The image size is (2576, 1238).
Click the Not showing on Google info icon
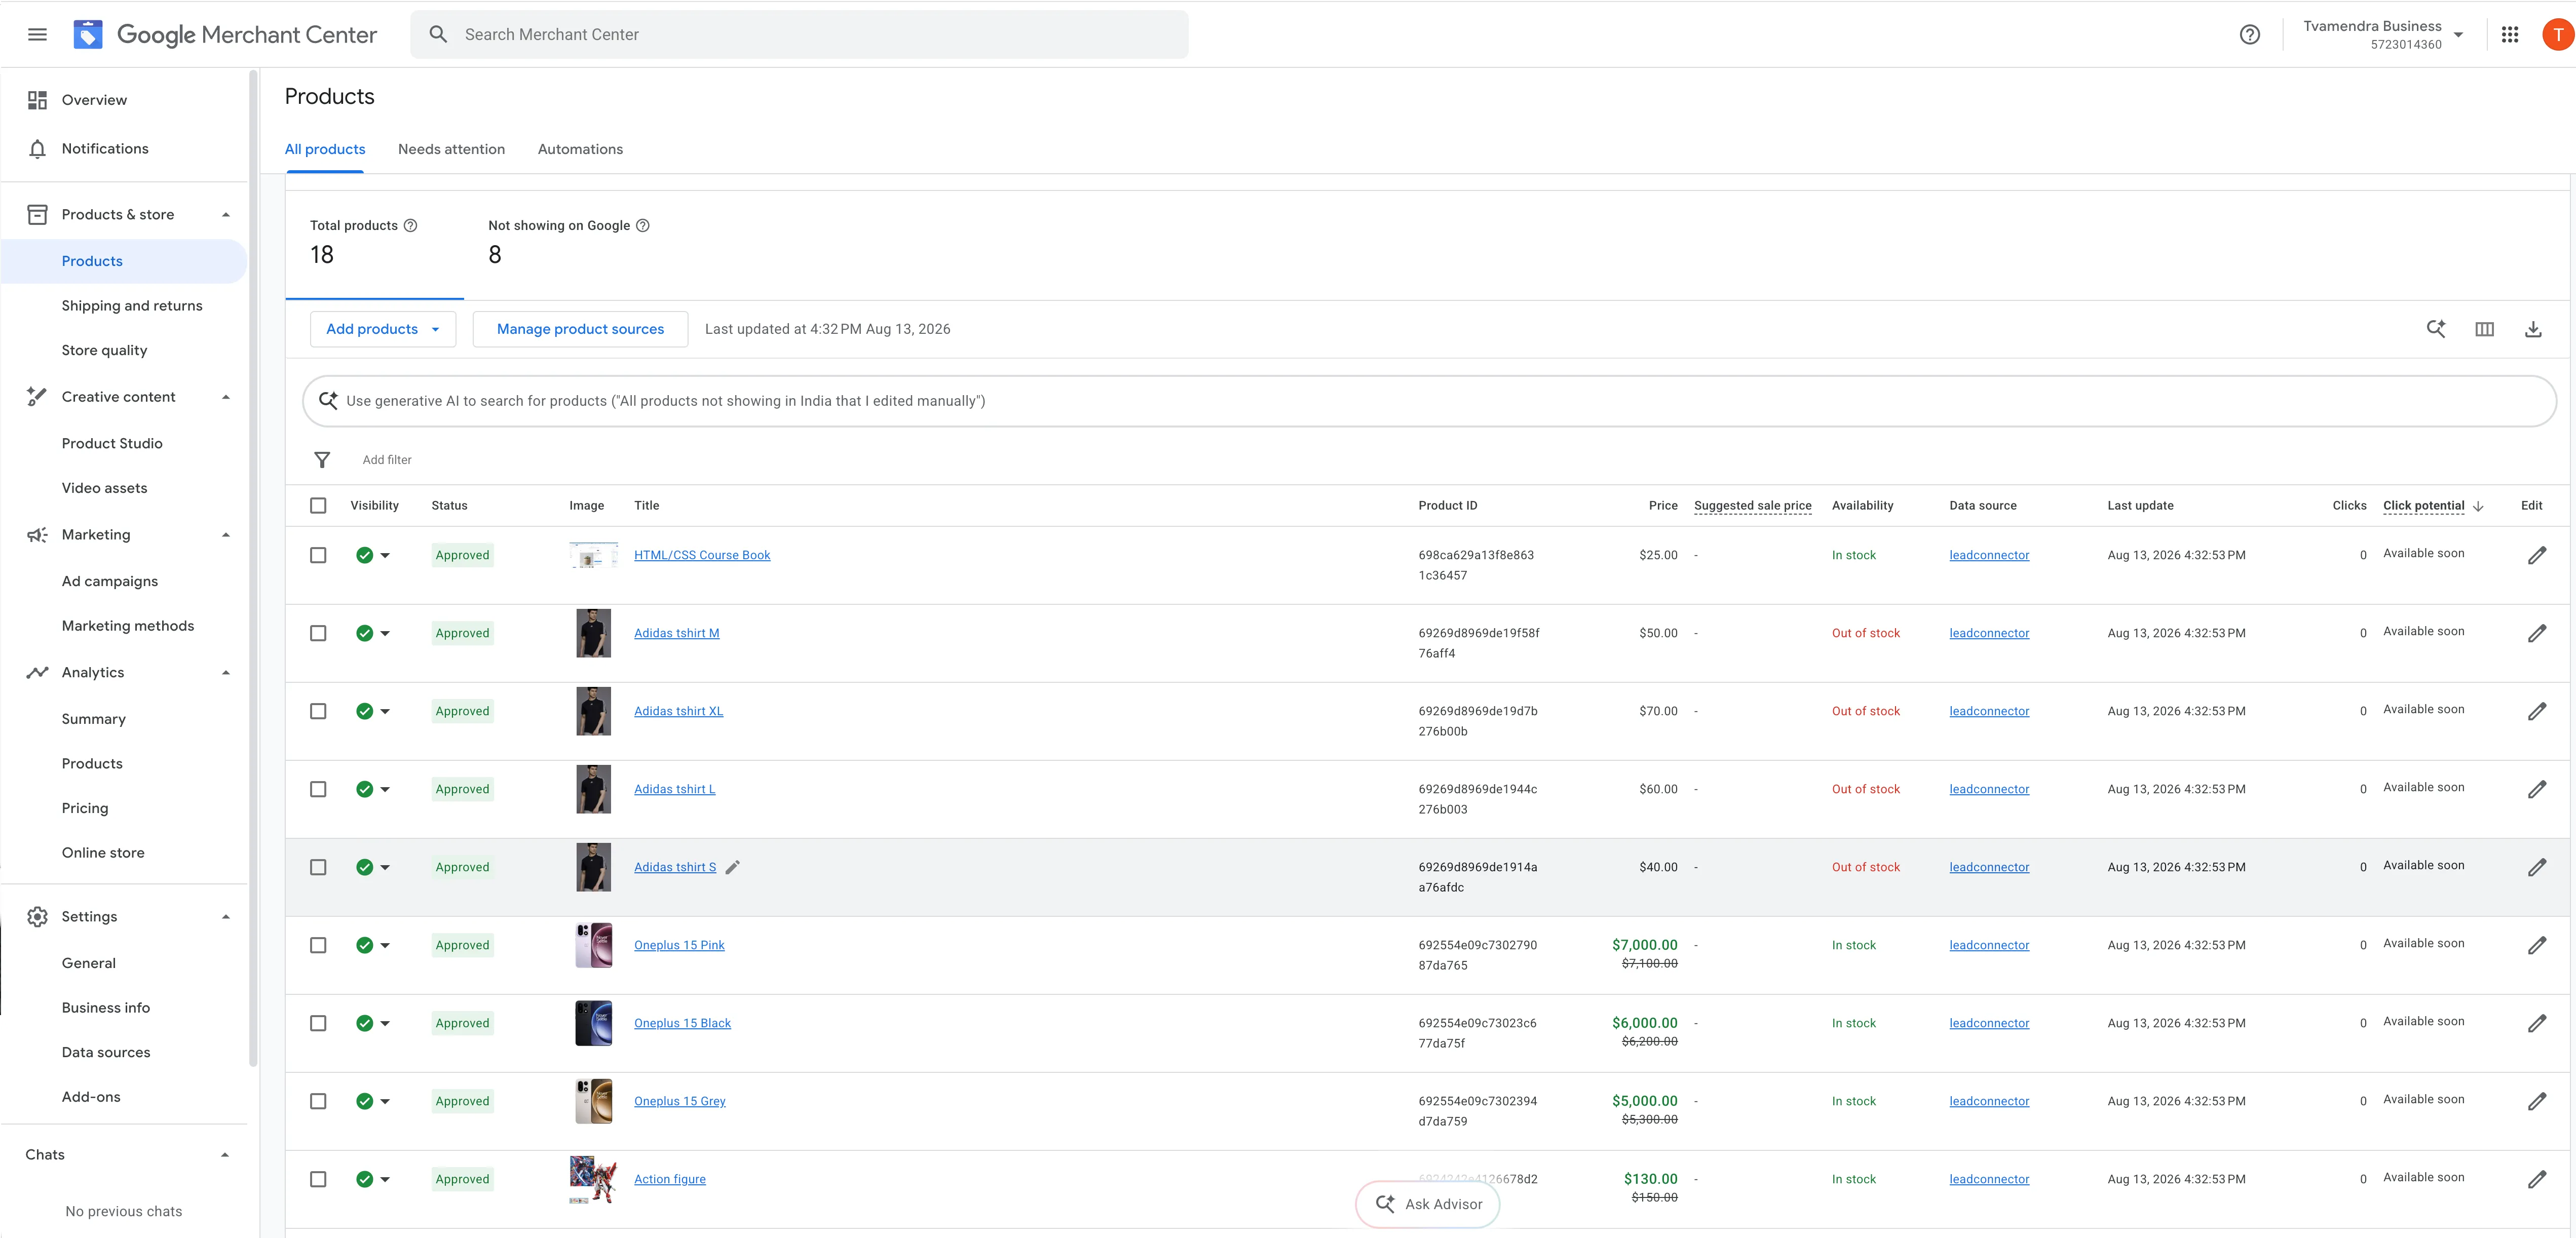[643, 225]
